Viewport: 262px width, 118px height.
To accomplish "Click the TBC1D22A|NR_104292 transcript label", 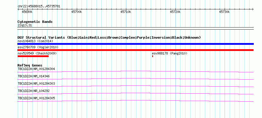I will 34,91.
